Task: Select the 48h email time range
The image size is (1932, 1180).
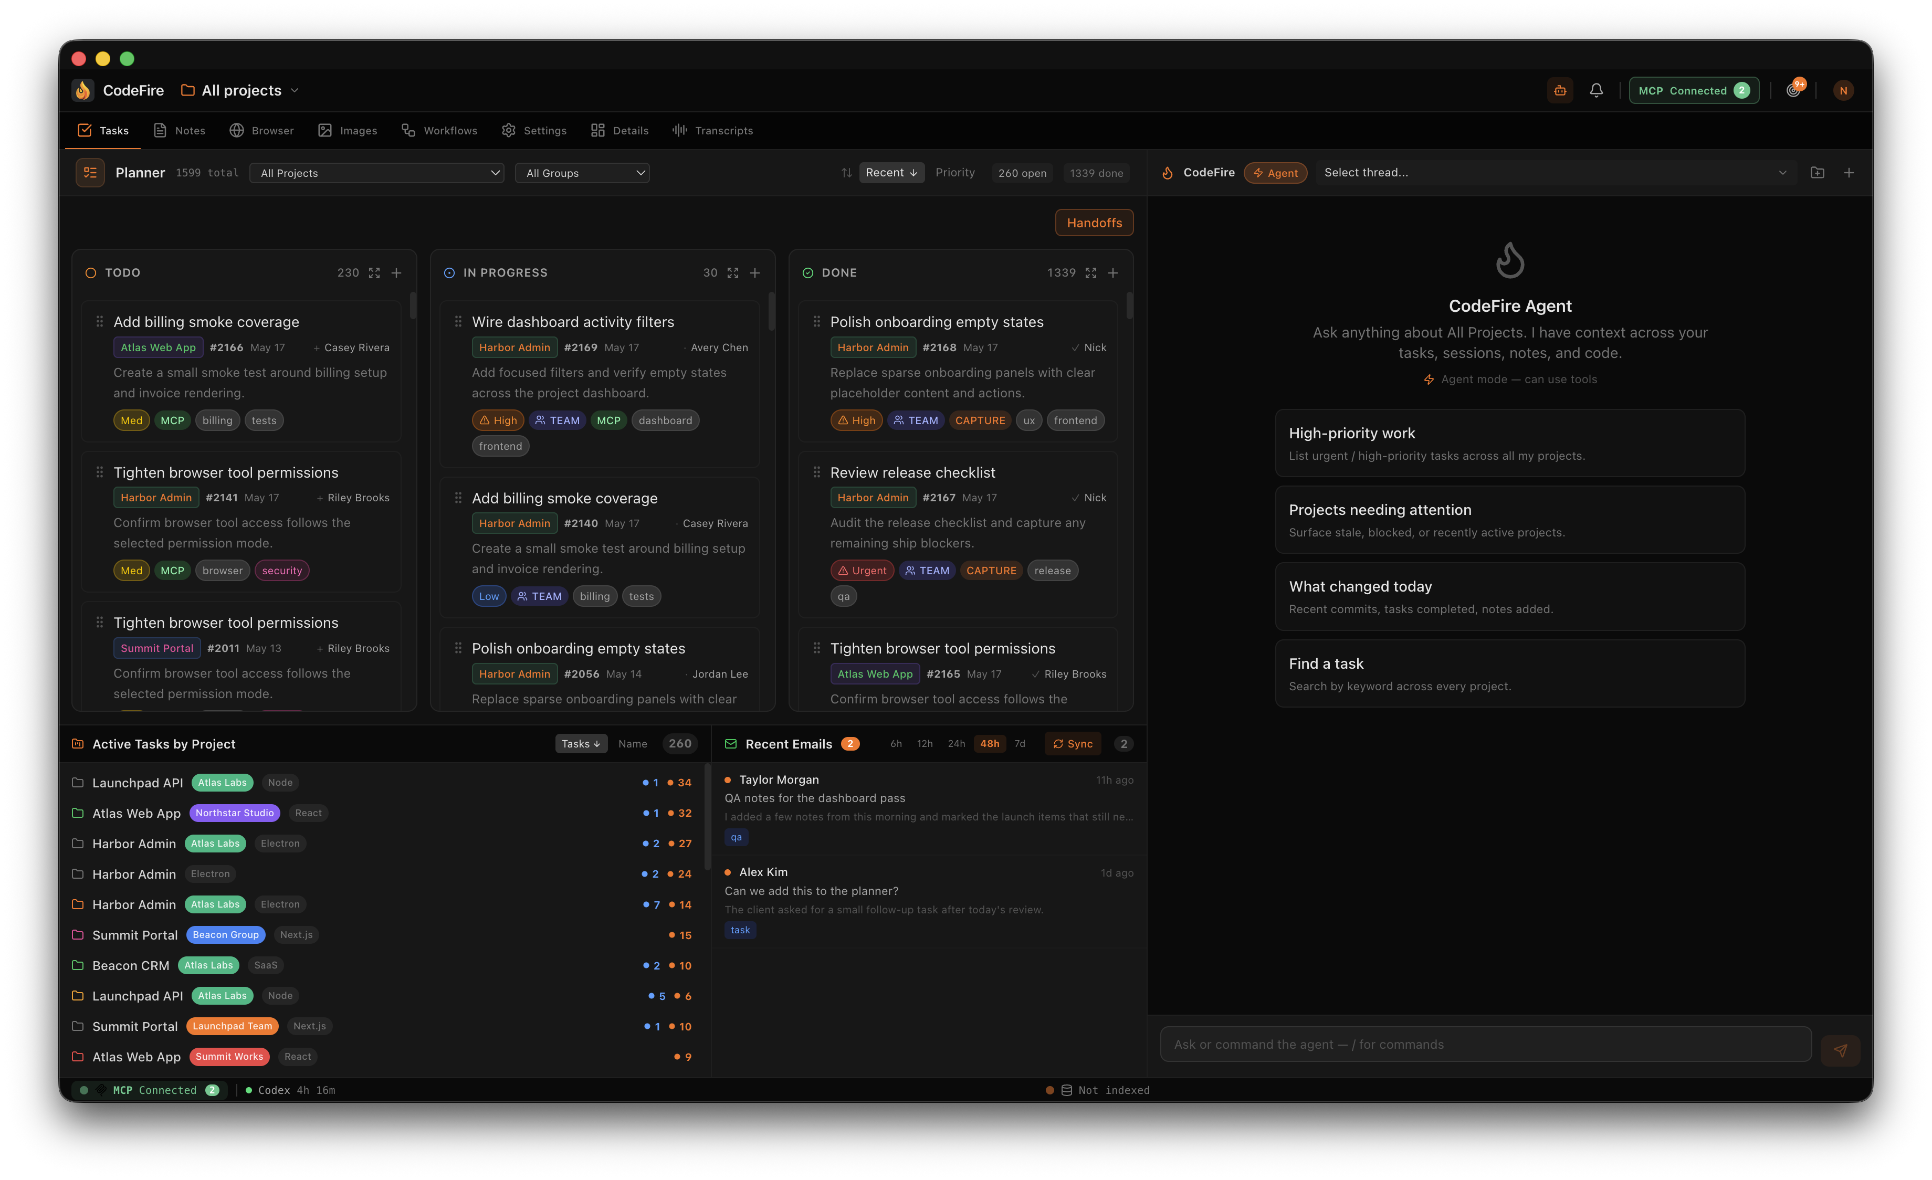Action: (x=990, y=744)
